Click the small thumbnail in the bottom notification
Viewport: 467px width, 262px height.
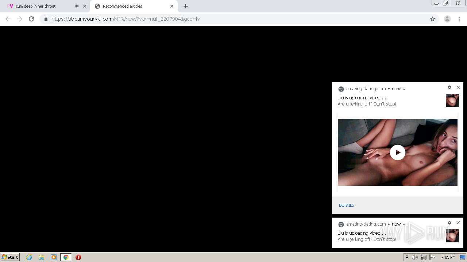pos(452,236)
